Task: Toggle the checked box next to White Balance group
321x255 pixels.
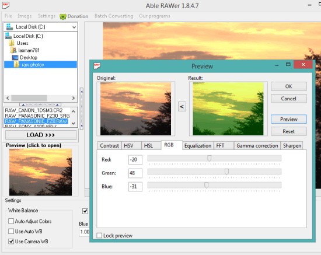Action: [85, 211]
